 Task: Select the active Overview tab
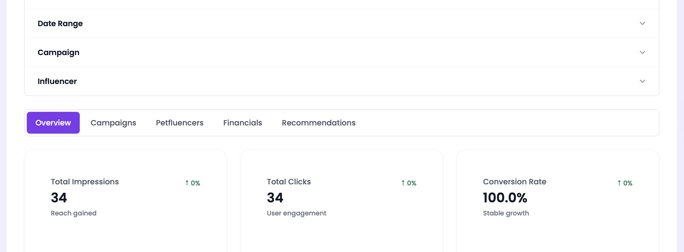tap(53, 122)
